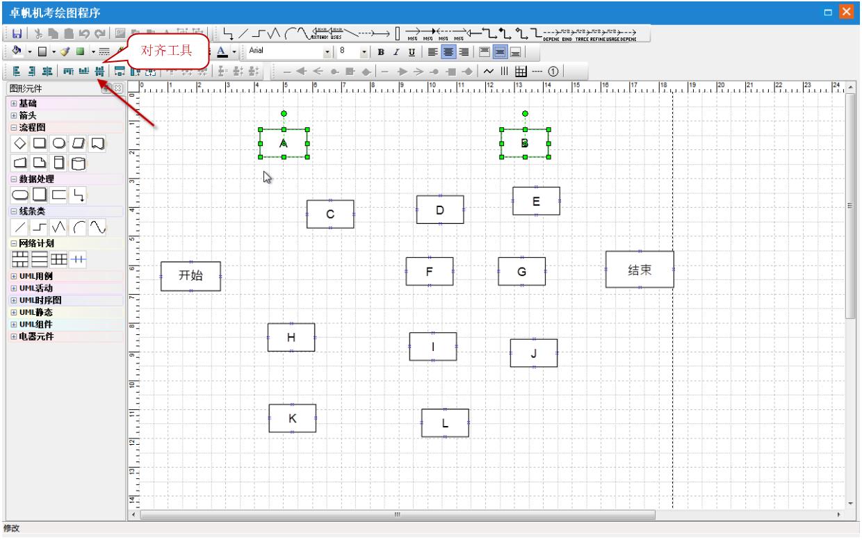Screen dimensions: 862x540
Task: Set vertical text alignment to bottom
Action: click(516, 52)
